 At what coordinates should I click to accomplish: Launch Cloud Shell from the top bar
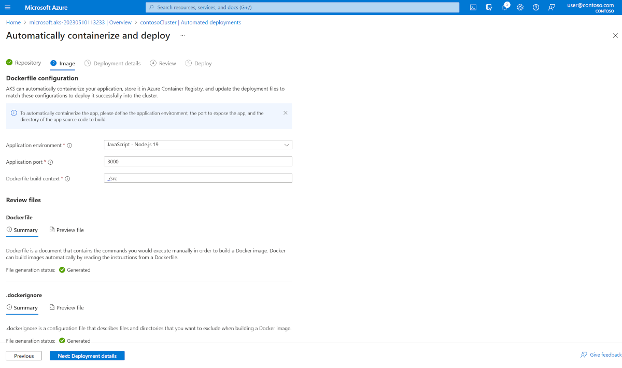[473, 7]
